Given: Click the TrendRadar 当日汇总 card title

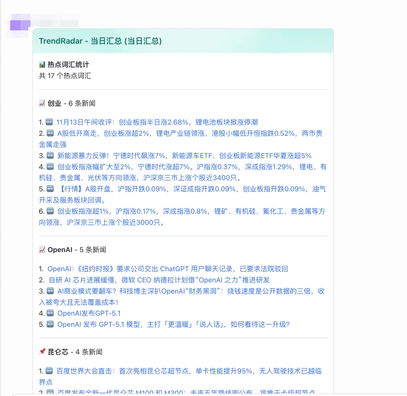Looking at the screenshot, I should (101, 41).
